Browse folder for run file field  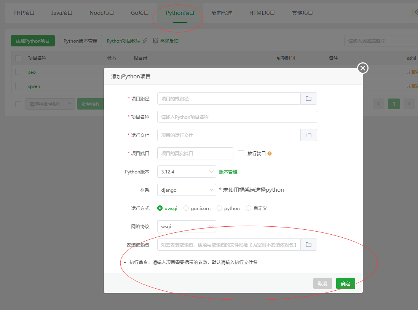tap(308, 135)
